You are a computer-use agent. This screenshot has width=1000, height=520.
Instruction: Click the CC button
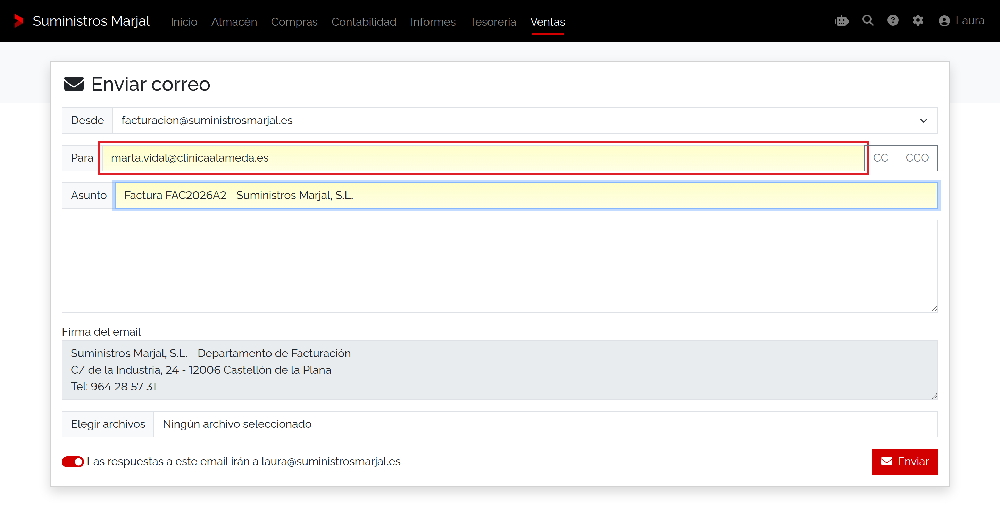pyautogui.click(x=881, y=158)
